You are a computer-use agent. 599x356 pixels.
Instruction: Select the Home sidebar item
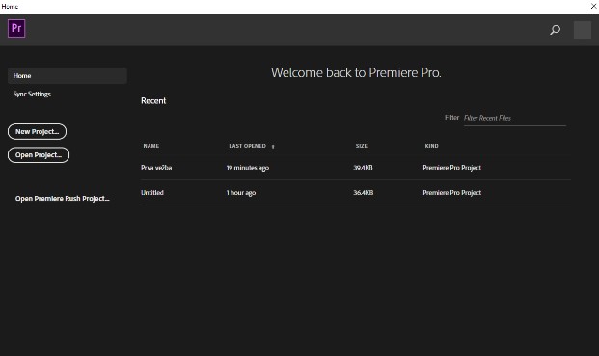pyautogui.click(x=68, y=75)
